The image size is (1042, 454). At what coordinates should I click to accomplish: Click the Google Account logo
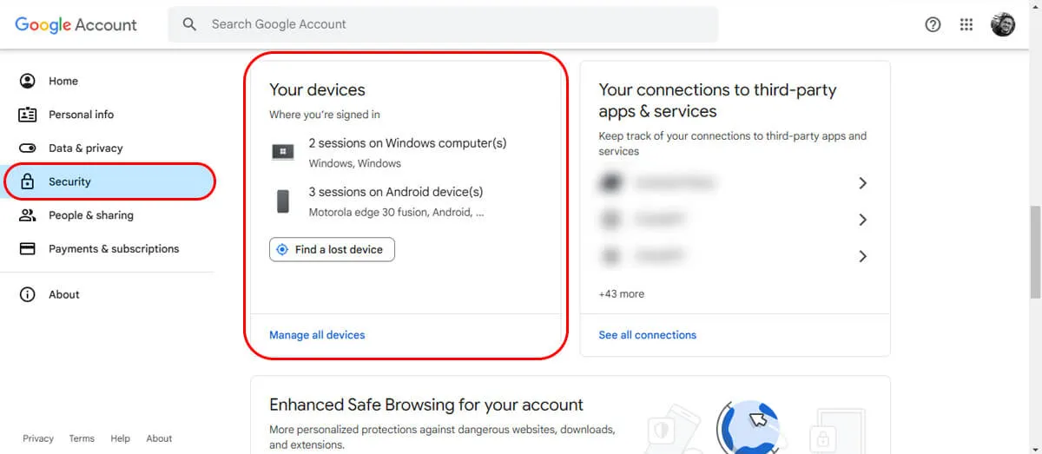pyautogui.click(x=76, y=24)
